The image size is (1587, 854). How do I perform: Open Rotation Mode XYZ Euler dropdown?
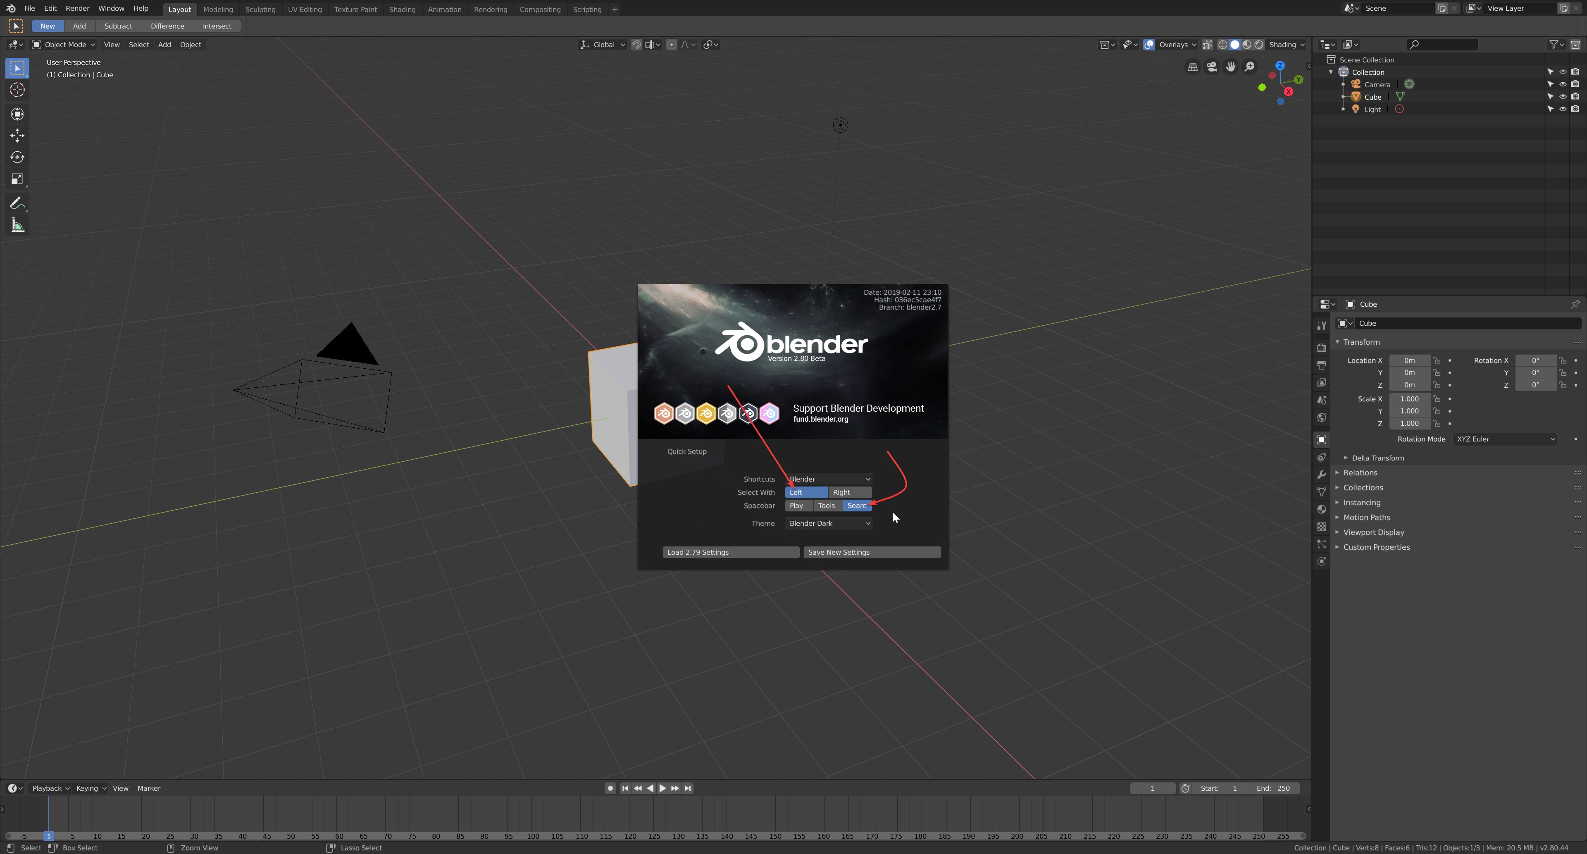(1505, 439)
